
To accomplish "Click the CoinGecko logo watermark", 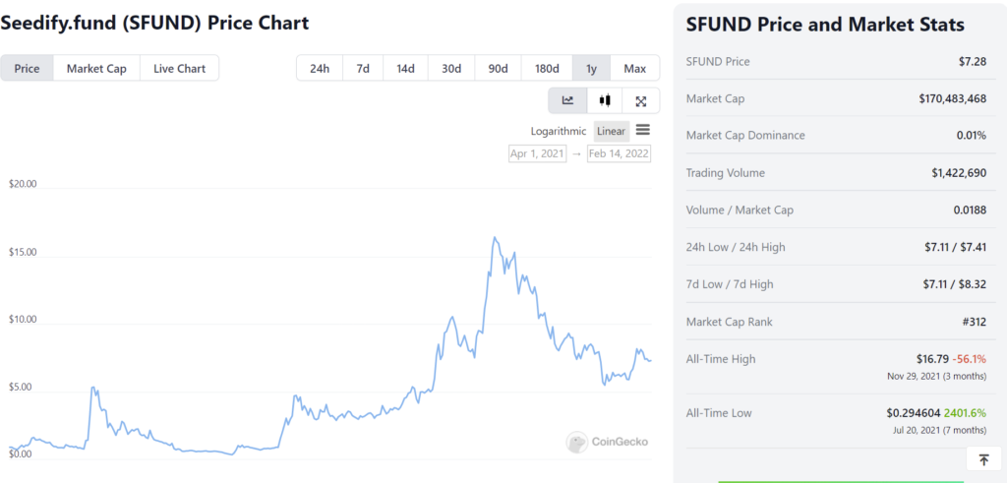I will point(608,442).
